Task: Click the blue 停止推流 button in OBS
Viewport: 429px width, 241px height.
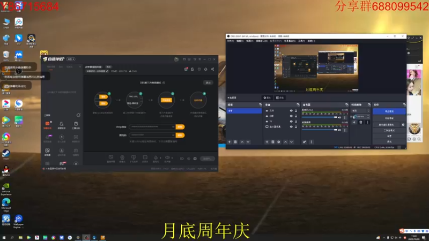Action: click(389, 111)
